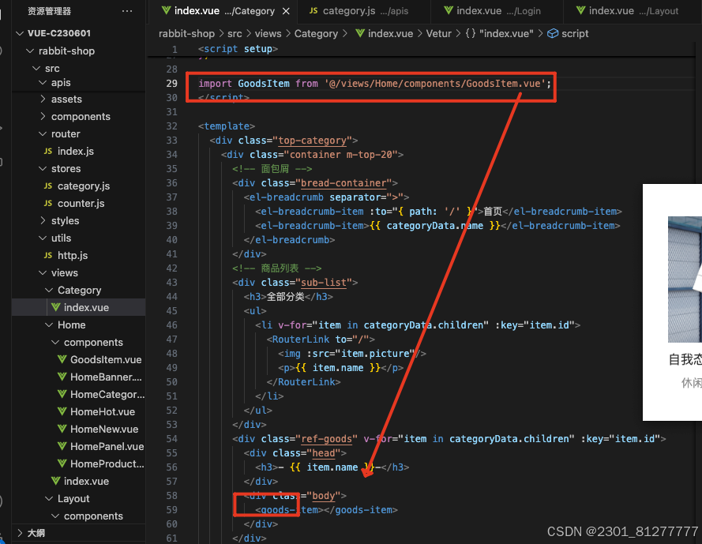Expand the 大纲 outline section
The height and width of the screenshot is (544, 702).
click(20, 533)
